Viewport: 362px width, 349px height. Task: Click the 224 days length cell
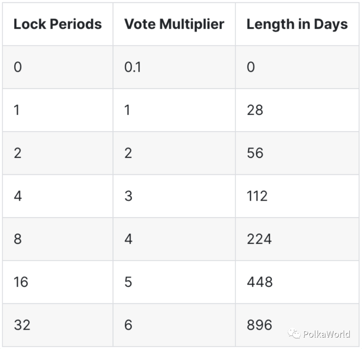click(x=259, y=239)
